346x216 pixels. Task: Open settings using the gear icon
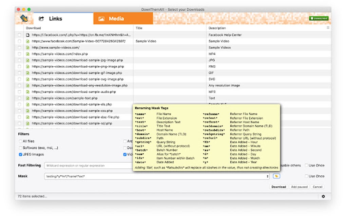(323, 196)
